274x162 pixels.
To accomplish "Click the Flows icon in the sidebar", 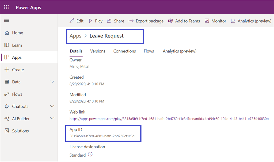I will [7, 94].
